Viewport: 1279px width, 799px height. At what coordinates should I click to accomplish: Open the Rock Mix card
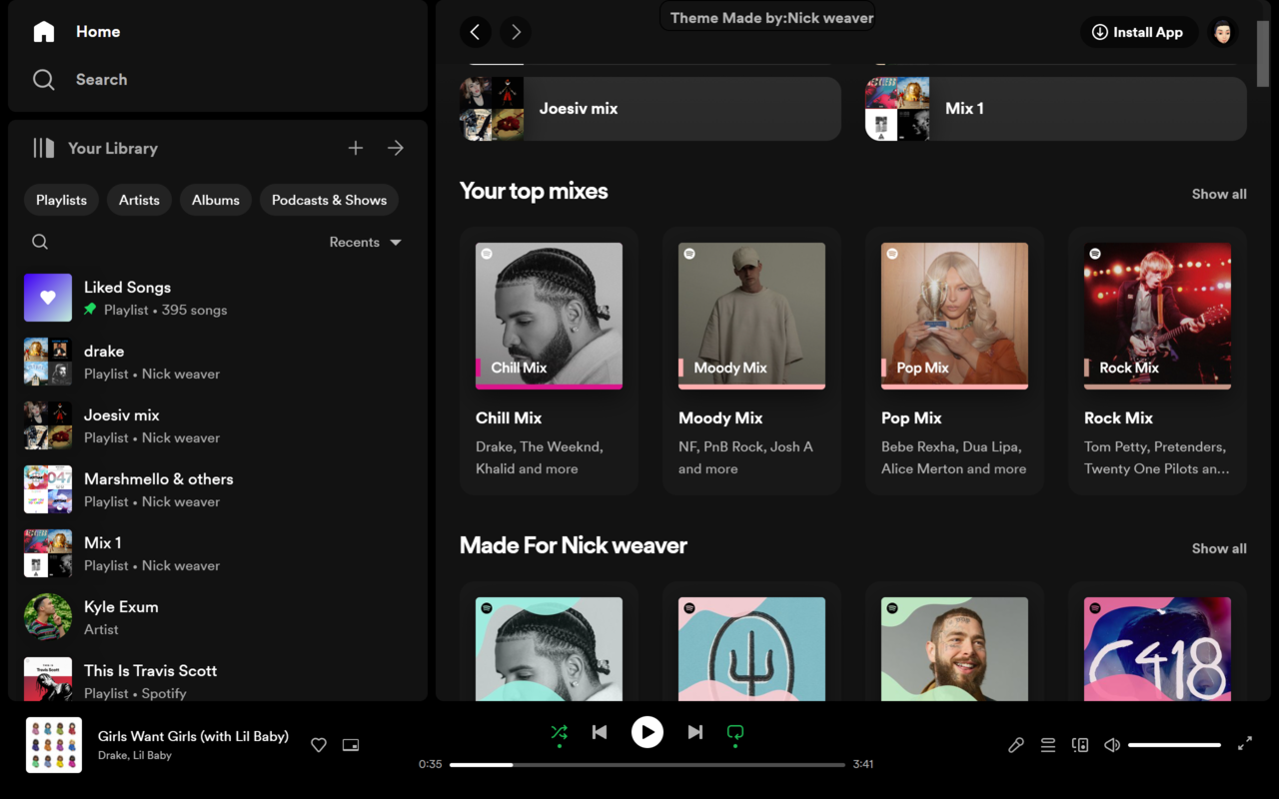coord(1157,361)
